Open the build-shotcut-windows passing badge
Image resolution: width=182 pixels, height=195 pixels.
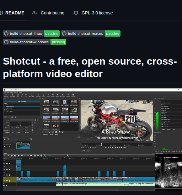pos(35,42)
